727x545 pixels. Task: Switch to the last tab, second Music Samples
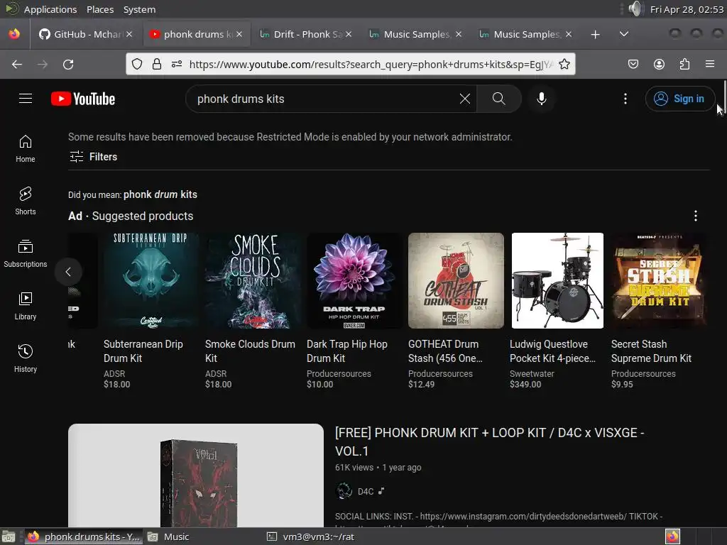526,34
